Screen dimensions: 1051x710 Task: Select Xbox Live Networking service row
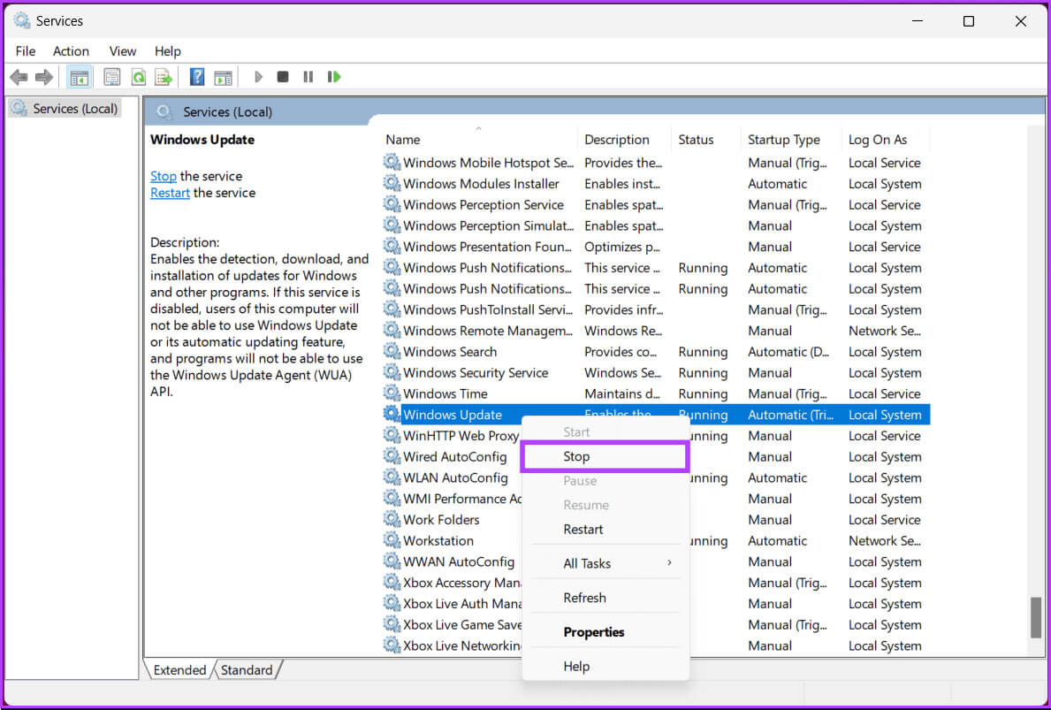tap(461, 645)
